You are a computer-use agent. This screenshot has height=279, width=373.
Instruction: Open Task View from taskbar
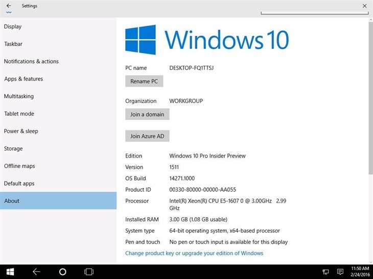89,271
